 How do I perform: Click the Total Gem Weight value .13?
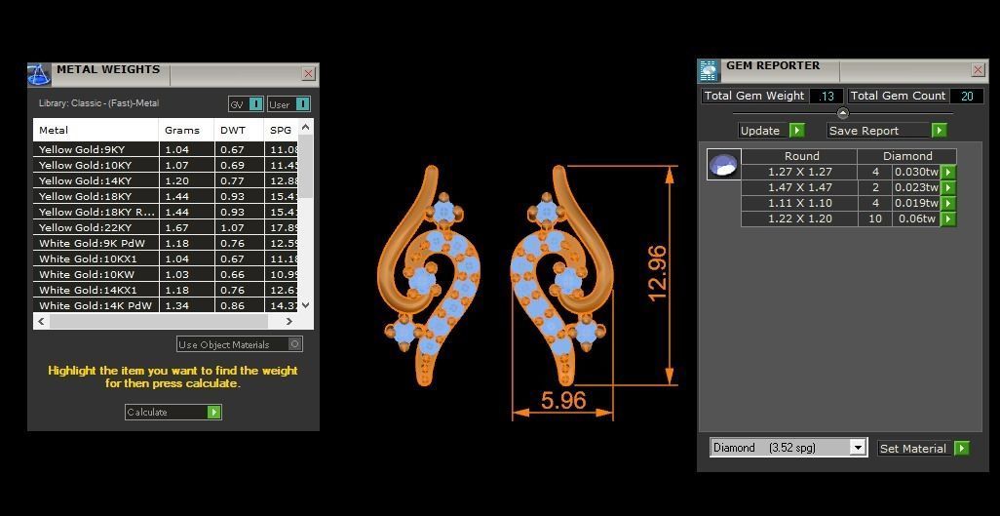pos(827,96)
